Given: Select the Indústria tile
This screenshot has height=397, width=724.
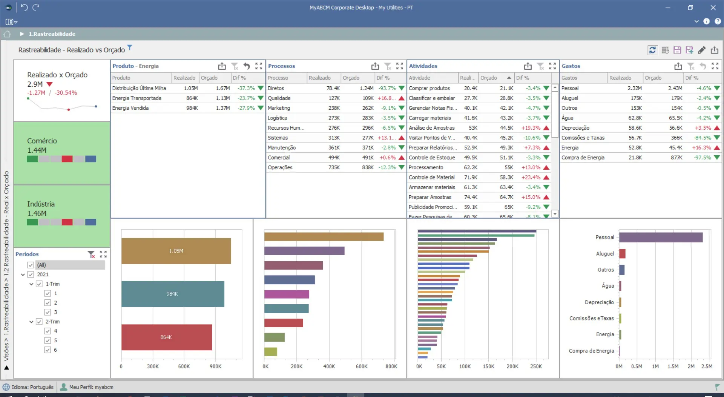Looking at the screenshot, I should (62, 216).
